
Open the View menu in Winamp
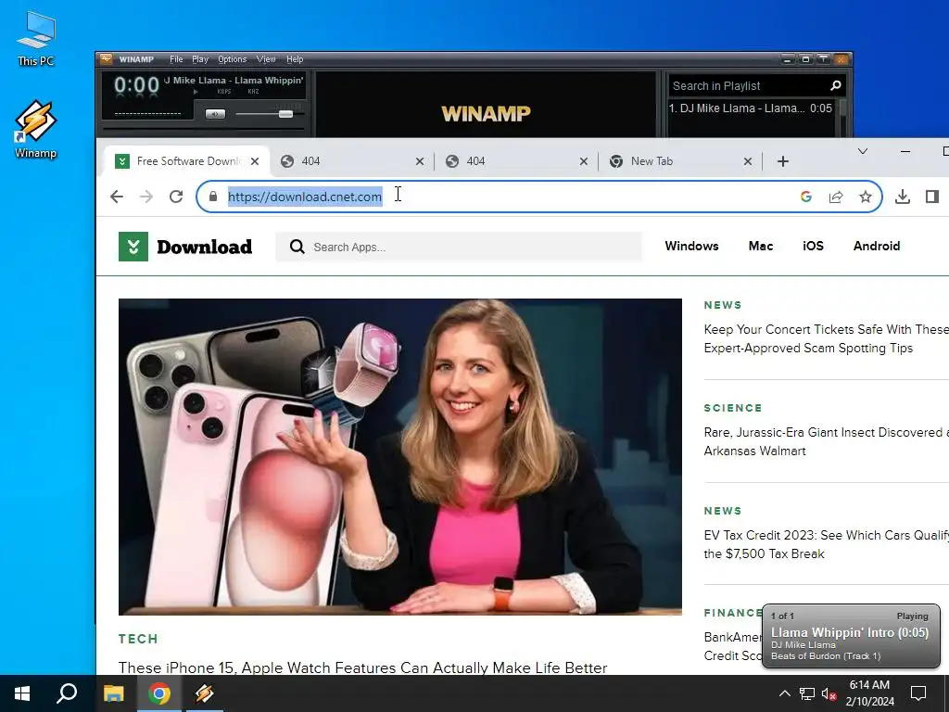(x=266, y=59)
